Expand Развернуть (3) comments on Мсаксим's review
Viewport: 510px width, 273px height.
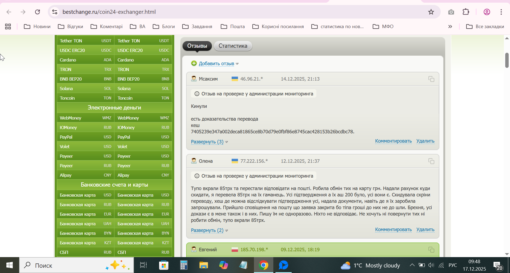tap(207, 142)
